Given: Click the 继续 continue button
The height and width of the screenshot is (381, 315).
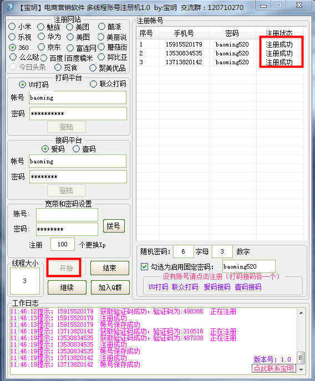Looking at the screenshot, I should 67,287.
